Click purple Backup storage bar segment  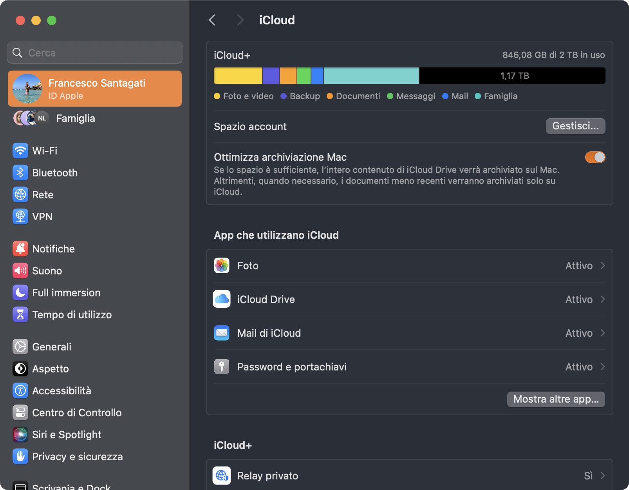click(x=271, y=76)
